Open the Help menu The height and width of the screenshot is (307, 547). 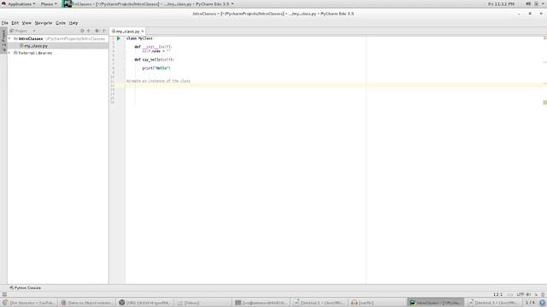pos(74,23)
